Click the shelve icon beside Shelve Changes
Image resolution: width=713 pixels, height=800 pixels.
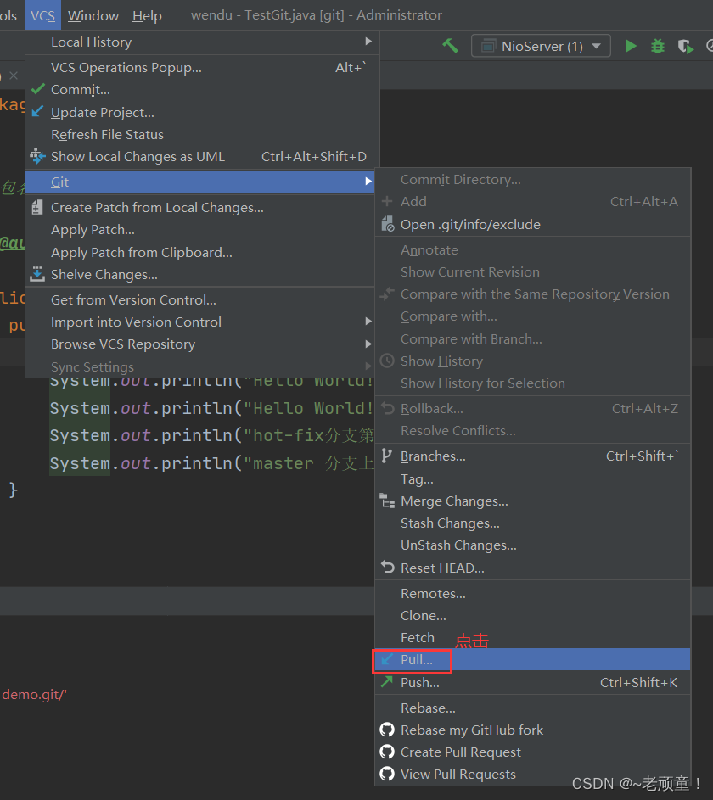click(x=37, y=274)
